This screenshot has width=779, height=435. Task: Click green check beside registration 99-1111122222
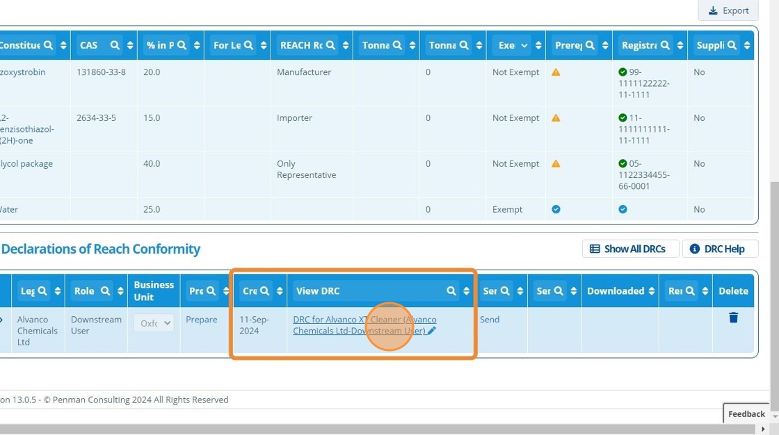(x=623, y=72)
